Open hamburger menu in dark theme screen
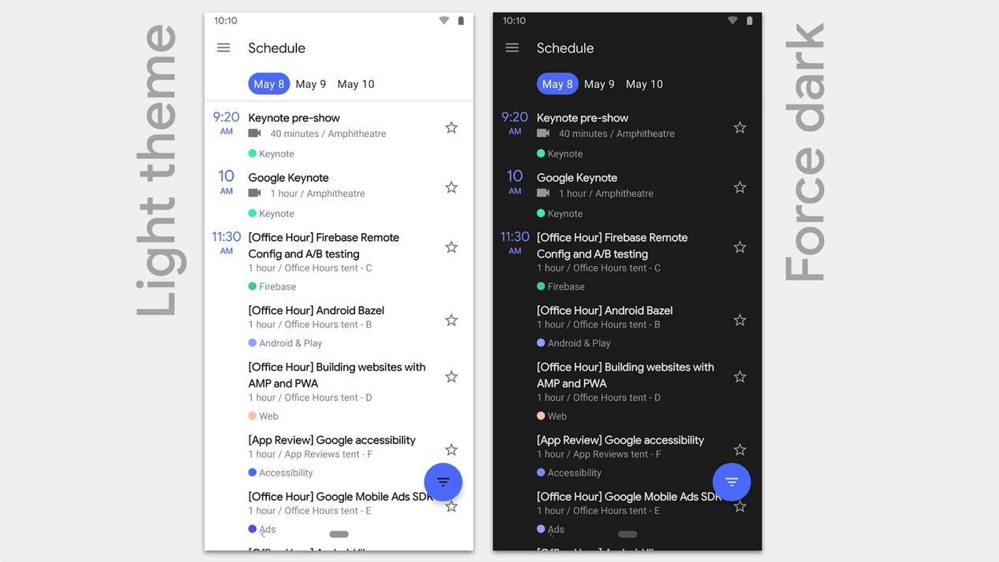 click(x=512, y=48)
